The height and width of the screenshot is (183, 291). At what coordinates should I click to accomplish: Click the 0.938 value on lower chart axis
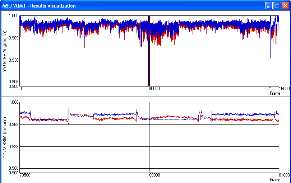coord(14,147)
